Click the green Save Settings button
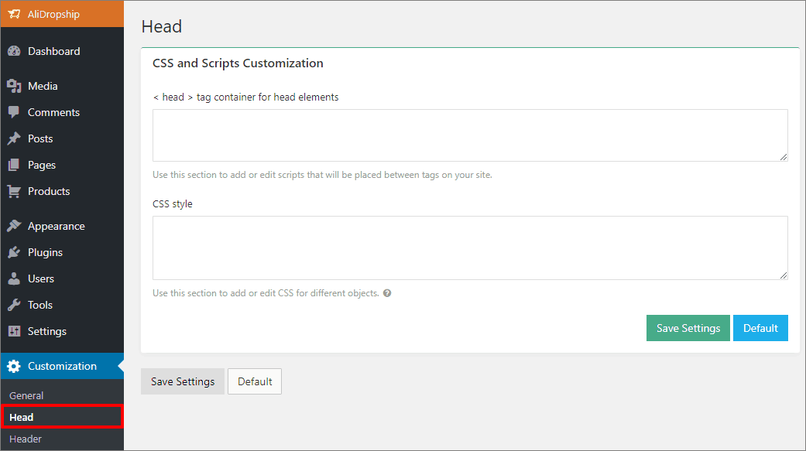 [688, 328]
